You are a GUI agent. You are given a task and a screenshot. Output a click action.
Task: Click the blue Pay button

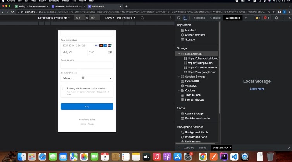[x=87, y=106]
